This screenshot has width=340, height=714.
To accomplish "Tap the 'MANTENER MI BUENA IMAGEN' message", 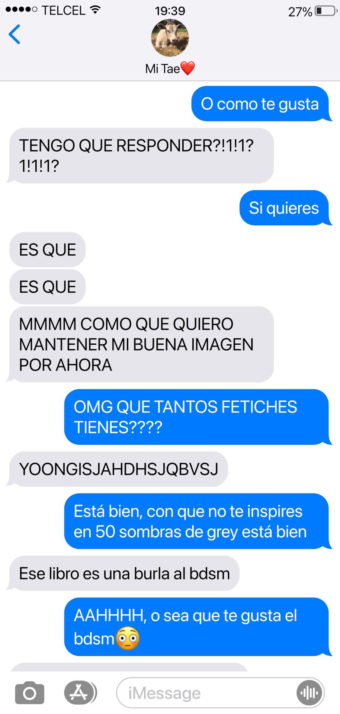I will [x=140, y=344].
